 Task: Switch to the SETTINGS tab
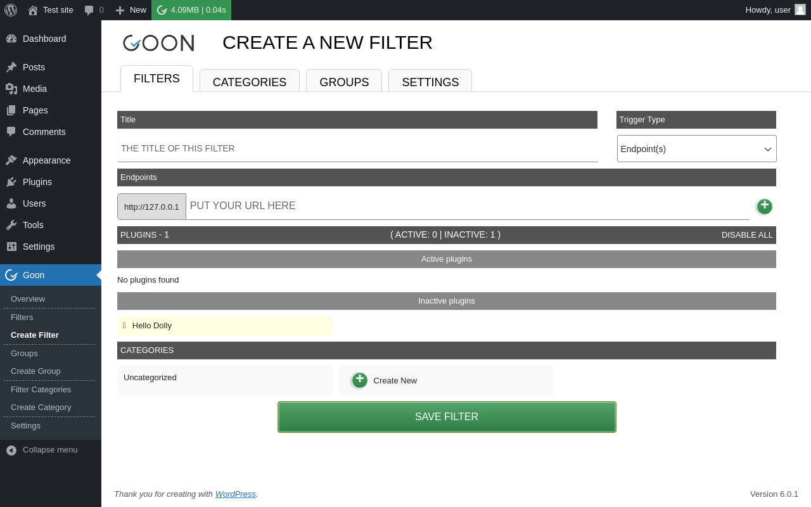pyautogui.click(x=430, y=81)
